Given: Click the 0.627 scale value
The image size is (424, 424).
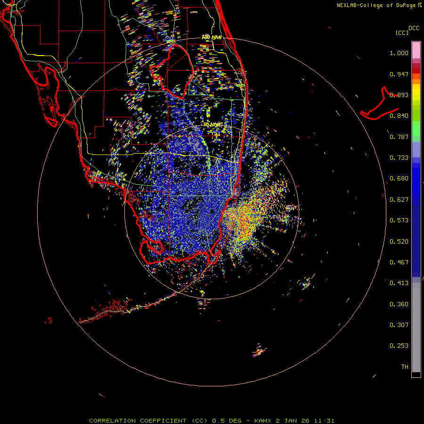Looking at the screenshot, I should pyautogui.click(x=399, y=200).
